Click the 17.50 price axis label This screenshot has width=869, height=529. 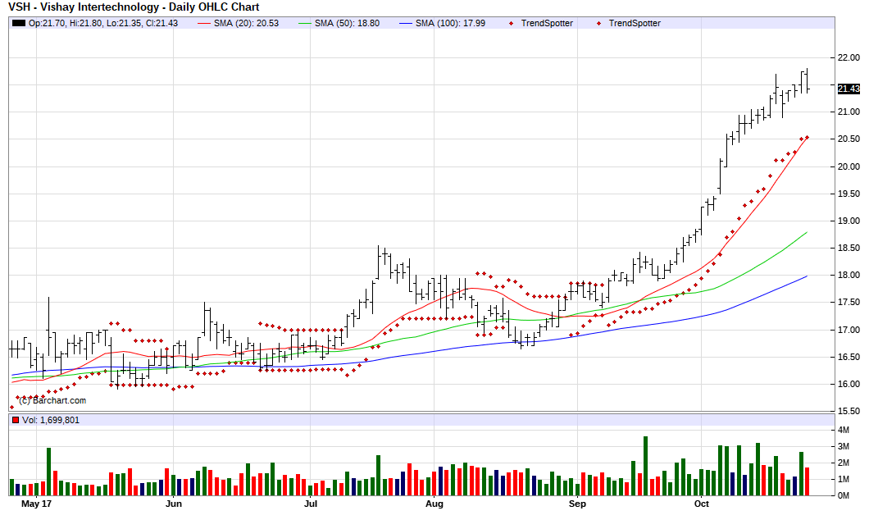pos(849,302)
